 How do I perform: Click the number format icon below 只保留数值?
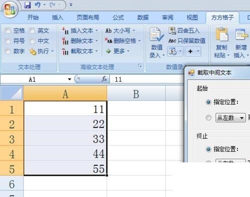coord(172,51)
